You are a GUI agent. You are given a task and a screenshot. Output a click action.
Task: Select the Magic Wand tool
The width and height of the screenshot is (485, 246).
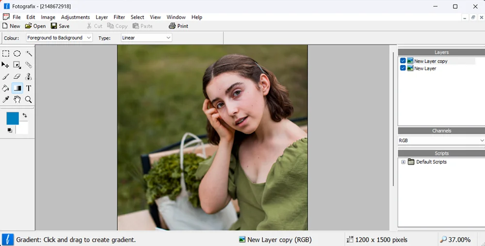pyautogui.click(x=29, y=54)
